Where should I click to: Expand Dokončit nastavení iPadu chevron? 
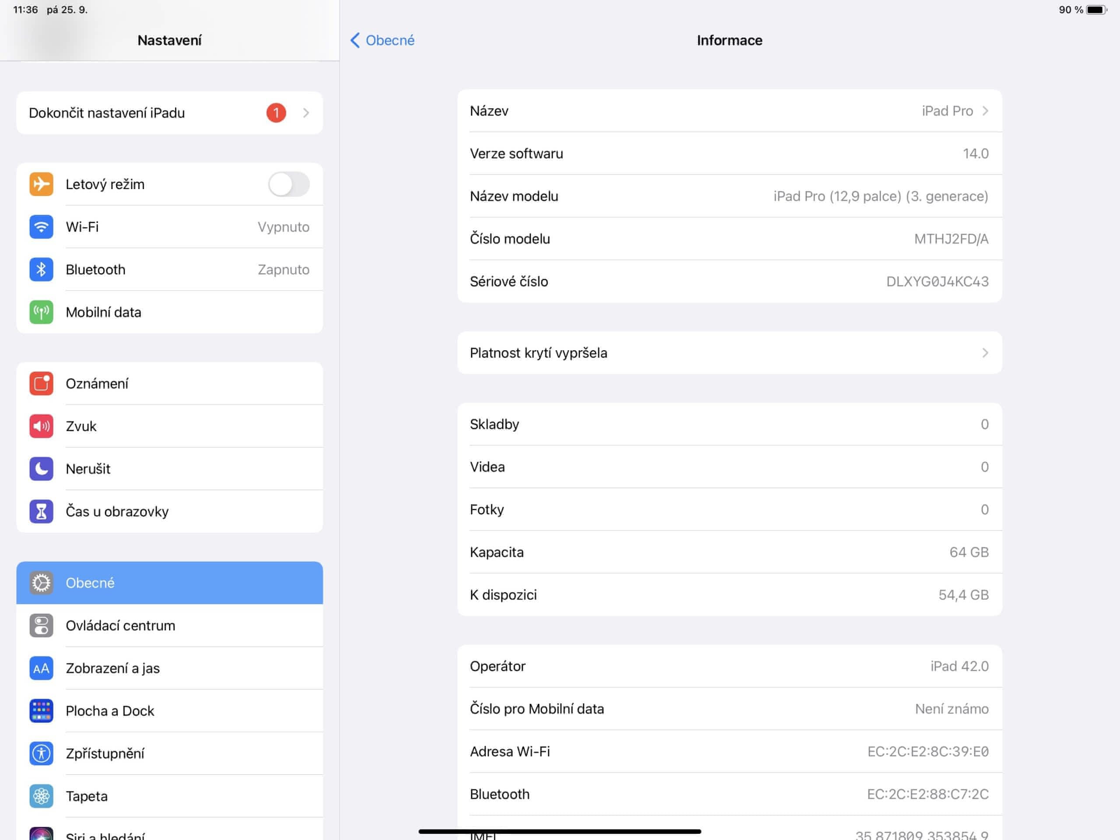[x=306, y=113]
